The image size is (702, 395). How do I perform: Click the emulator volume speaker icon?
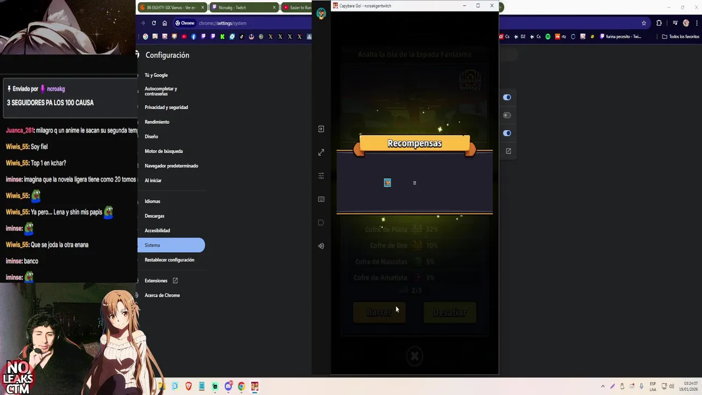point(321,246)
